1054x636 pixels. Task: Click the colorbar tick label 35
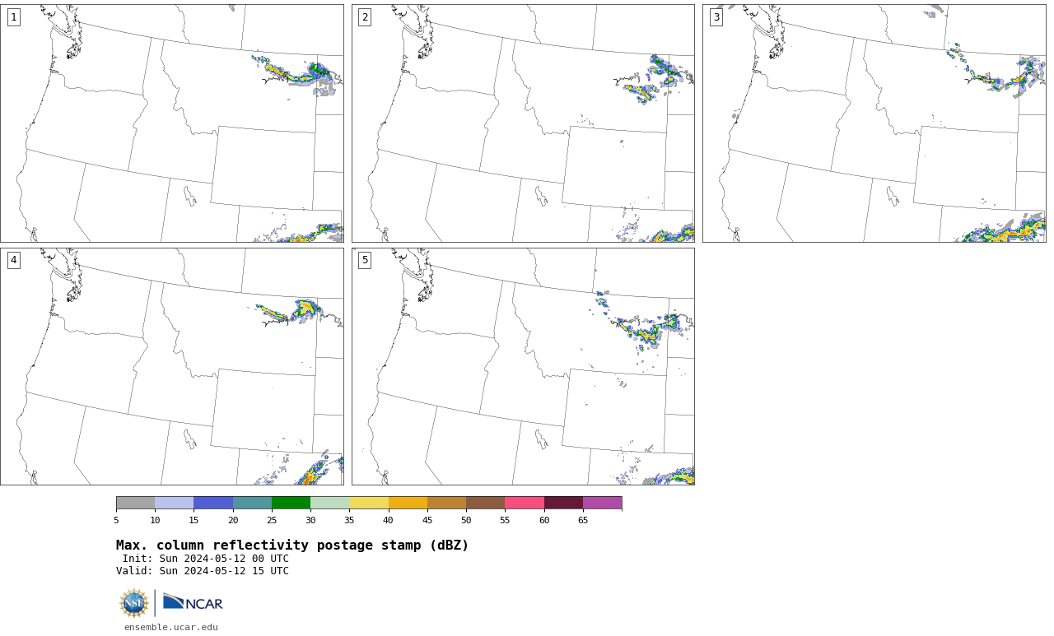coord(349,520)
